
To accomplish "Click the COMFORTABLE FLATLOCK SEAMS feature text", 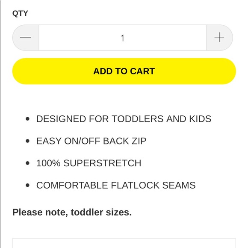I will click(x=116, y=185).
